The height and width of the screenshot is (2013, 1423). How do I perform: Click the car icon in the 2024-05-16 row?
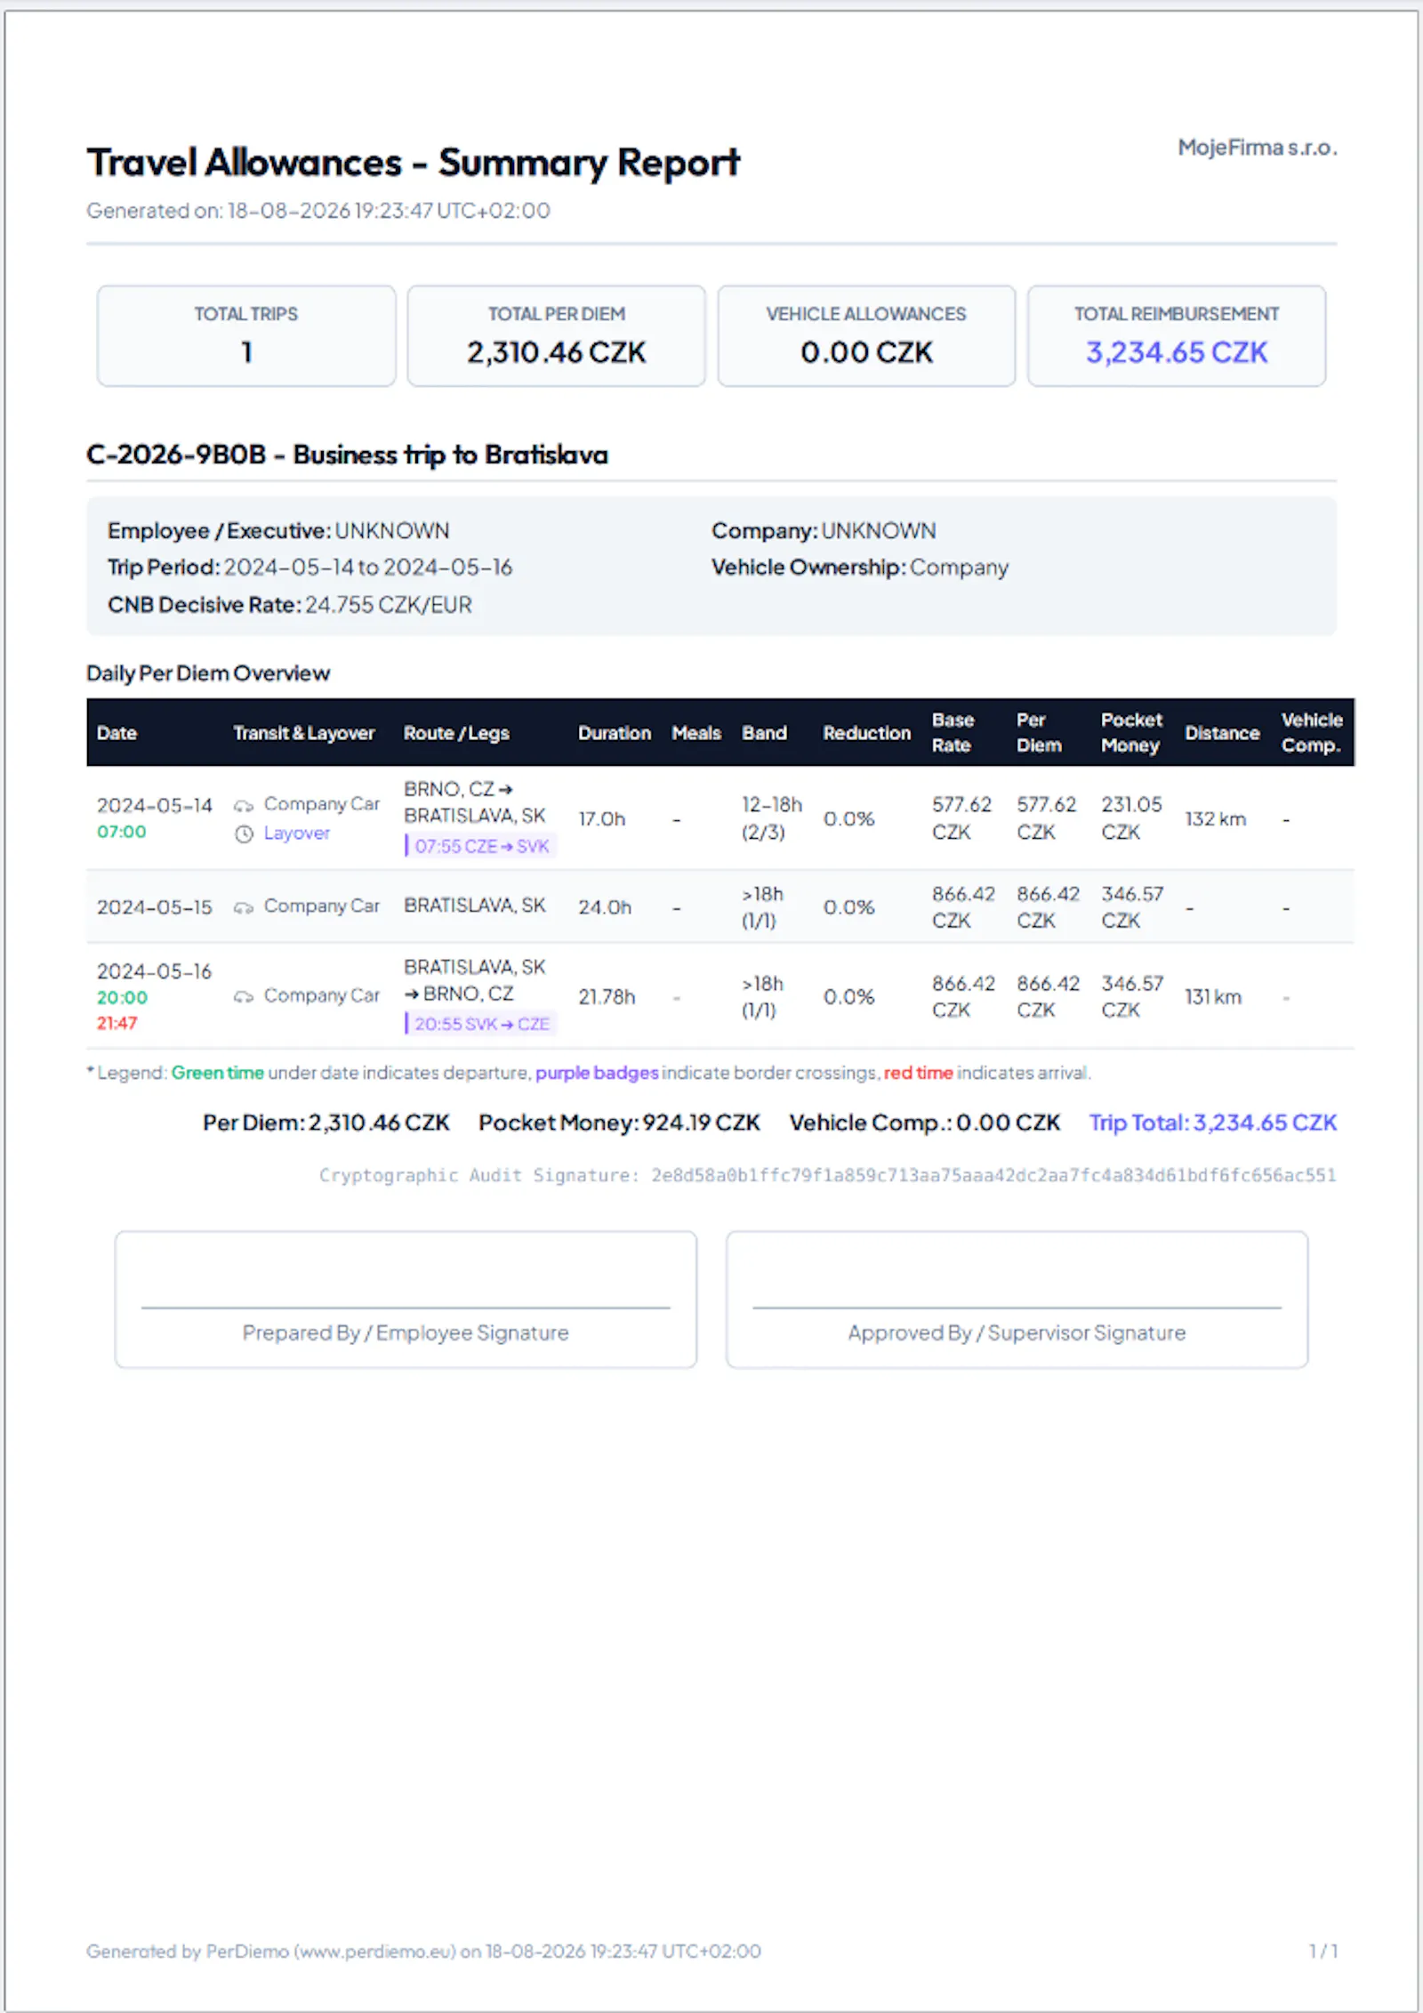click(244, 996)
